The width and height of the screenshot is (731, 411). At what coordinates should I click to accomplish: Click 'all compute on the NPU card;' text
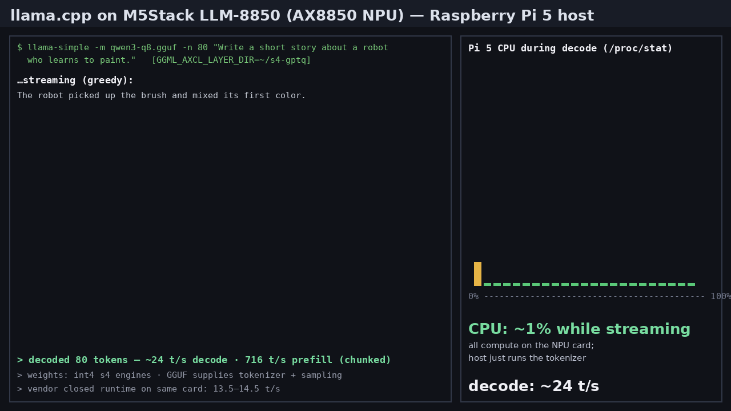(x=531, y=346)
